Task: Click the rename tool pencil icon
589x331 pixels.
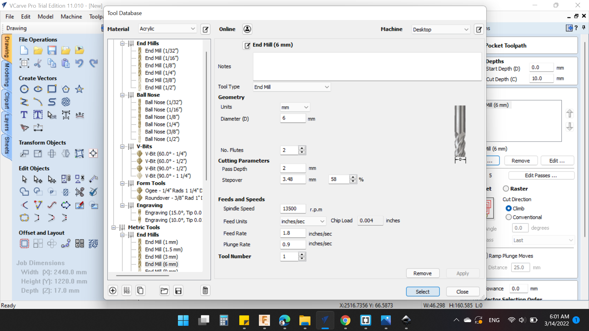Action: (x=247, y=46)
